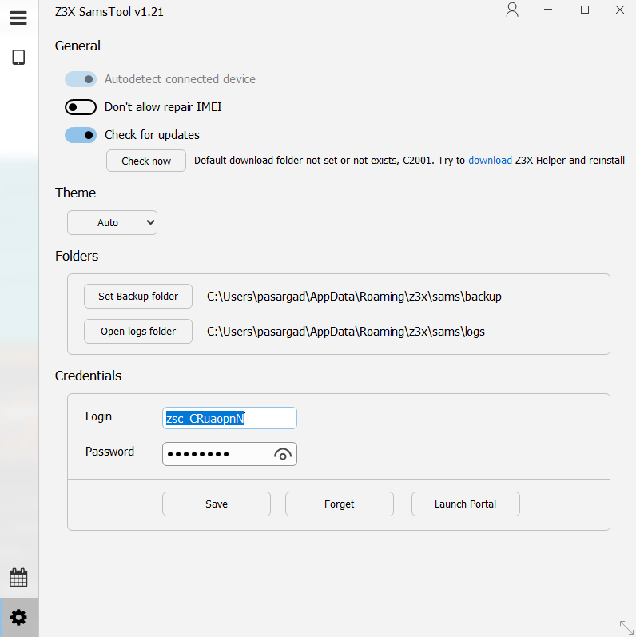Select the settings gear icon in the sidebar
The height and width of the screenshot is (637, 636).
coord(18,617)
